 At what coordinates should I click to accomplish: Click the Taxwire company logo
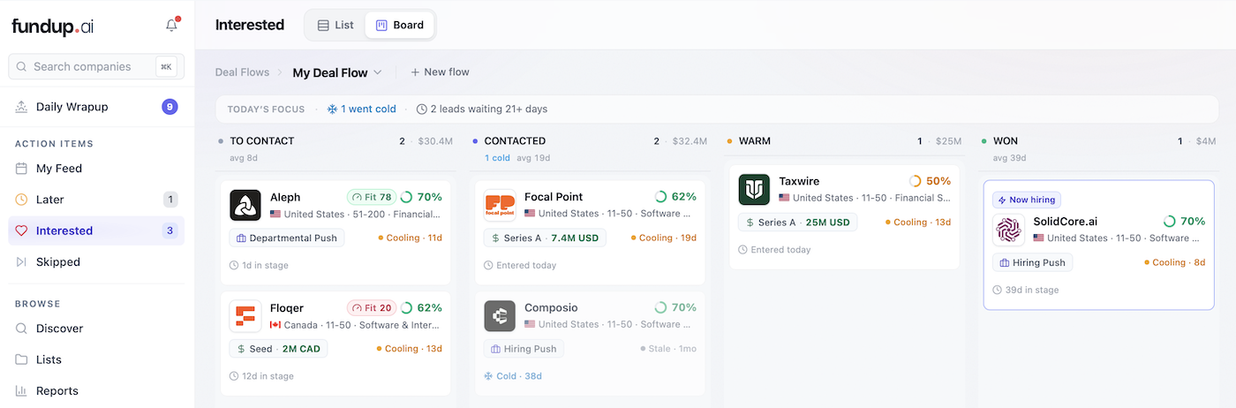[754, 189]
